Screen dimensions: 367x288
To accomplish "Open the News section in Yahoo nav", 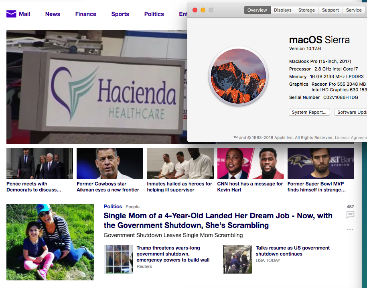I will tap(53, 14).
